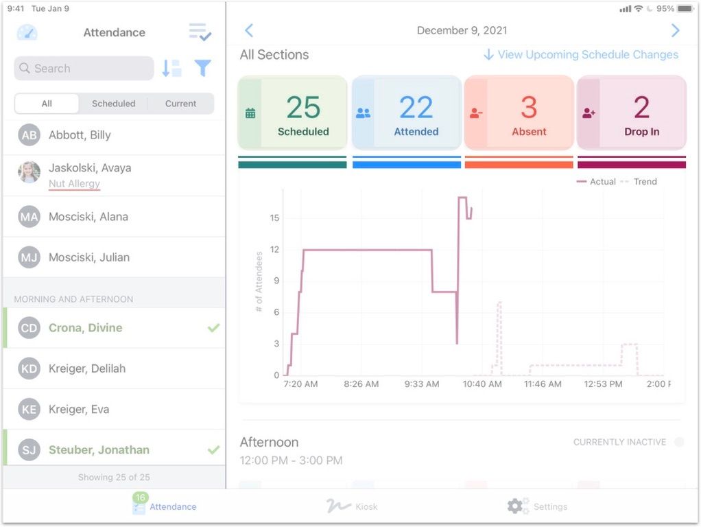Open the sort order icon
This screenshot has height=527, width=701.
pyautogui.click(x=171, y=68)
